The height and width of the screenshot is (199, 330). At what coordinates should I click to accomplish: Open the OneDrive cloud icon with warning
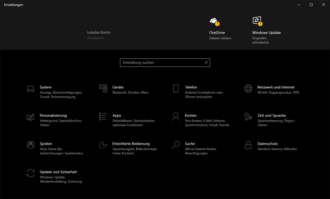(214, 22)
